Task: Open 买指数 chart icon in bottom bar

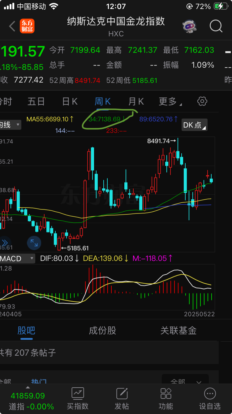Action: pyautogui.click(x=78, y=393)
